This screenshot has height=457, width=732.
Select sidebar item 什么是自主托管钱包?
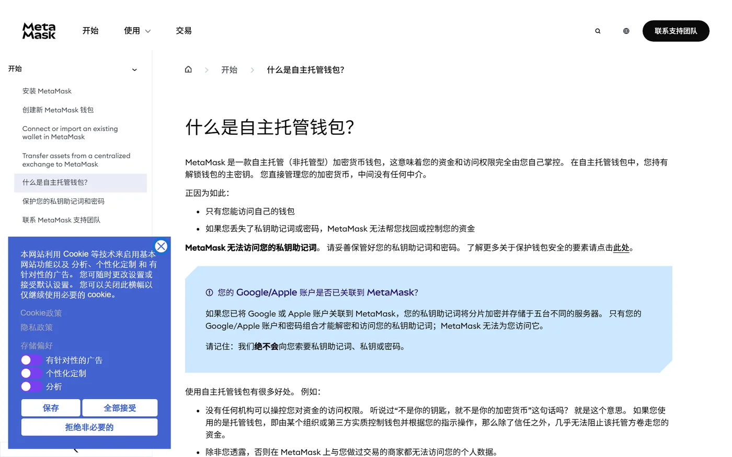(x=81, y=183)
